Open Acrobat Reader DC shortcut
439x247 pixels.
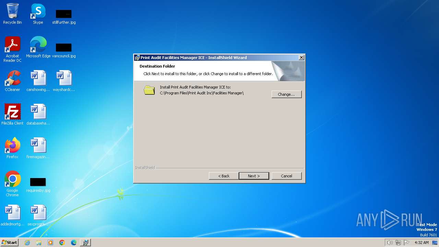[12, 49]
